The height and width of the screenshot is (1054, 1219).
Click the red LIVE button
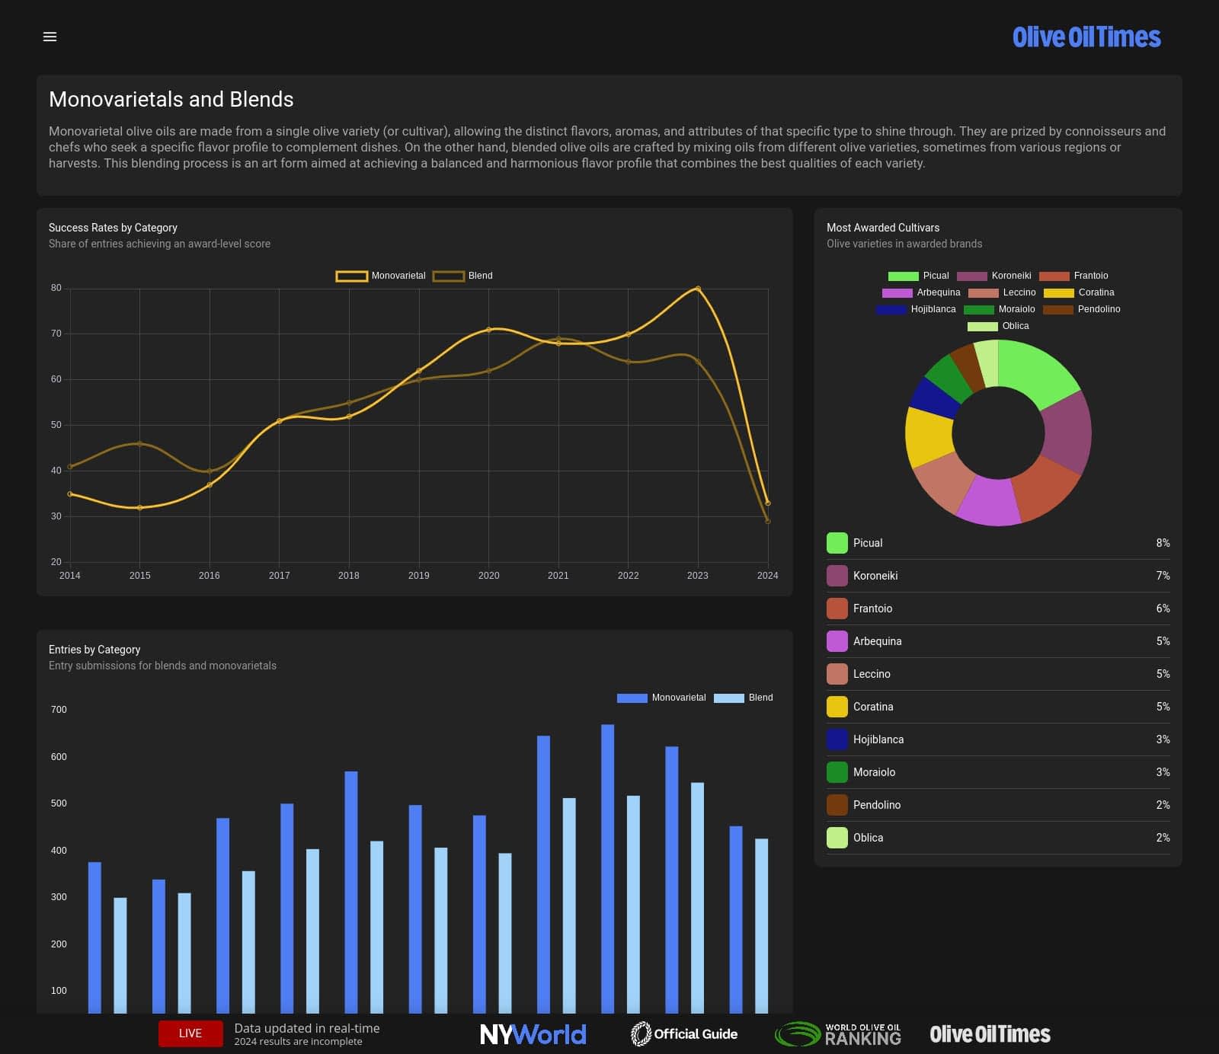click(190, 1033)
